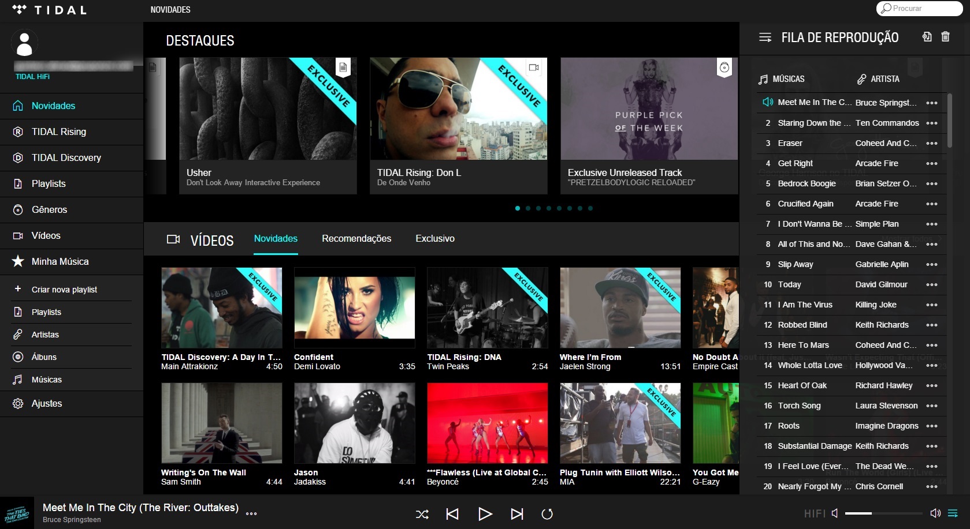The width and height of the screenshot is (970, 529).
Task: Open options for Torch Song row
Action: point(932,406)
